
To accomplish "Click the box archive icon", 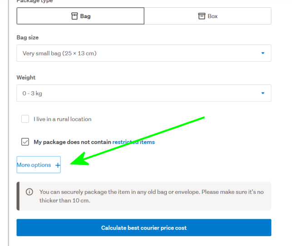I will click(202, 16).
